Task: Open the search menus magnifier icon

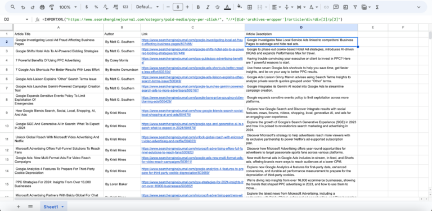Action: tap(13, 7)
